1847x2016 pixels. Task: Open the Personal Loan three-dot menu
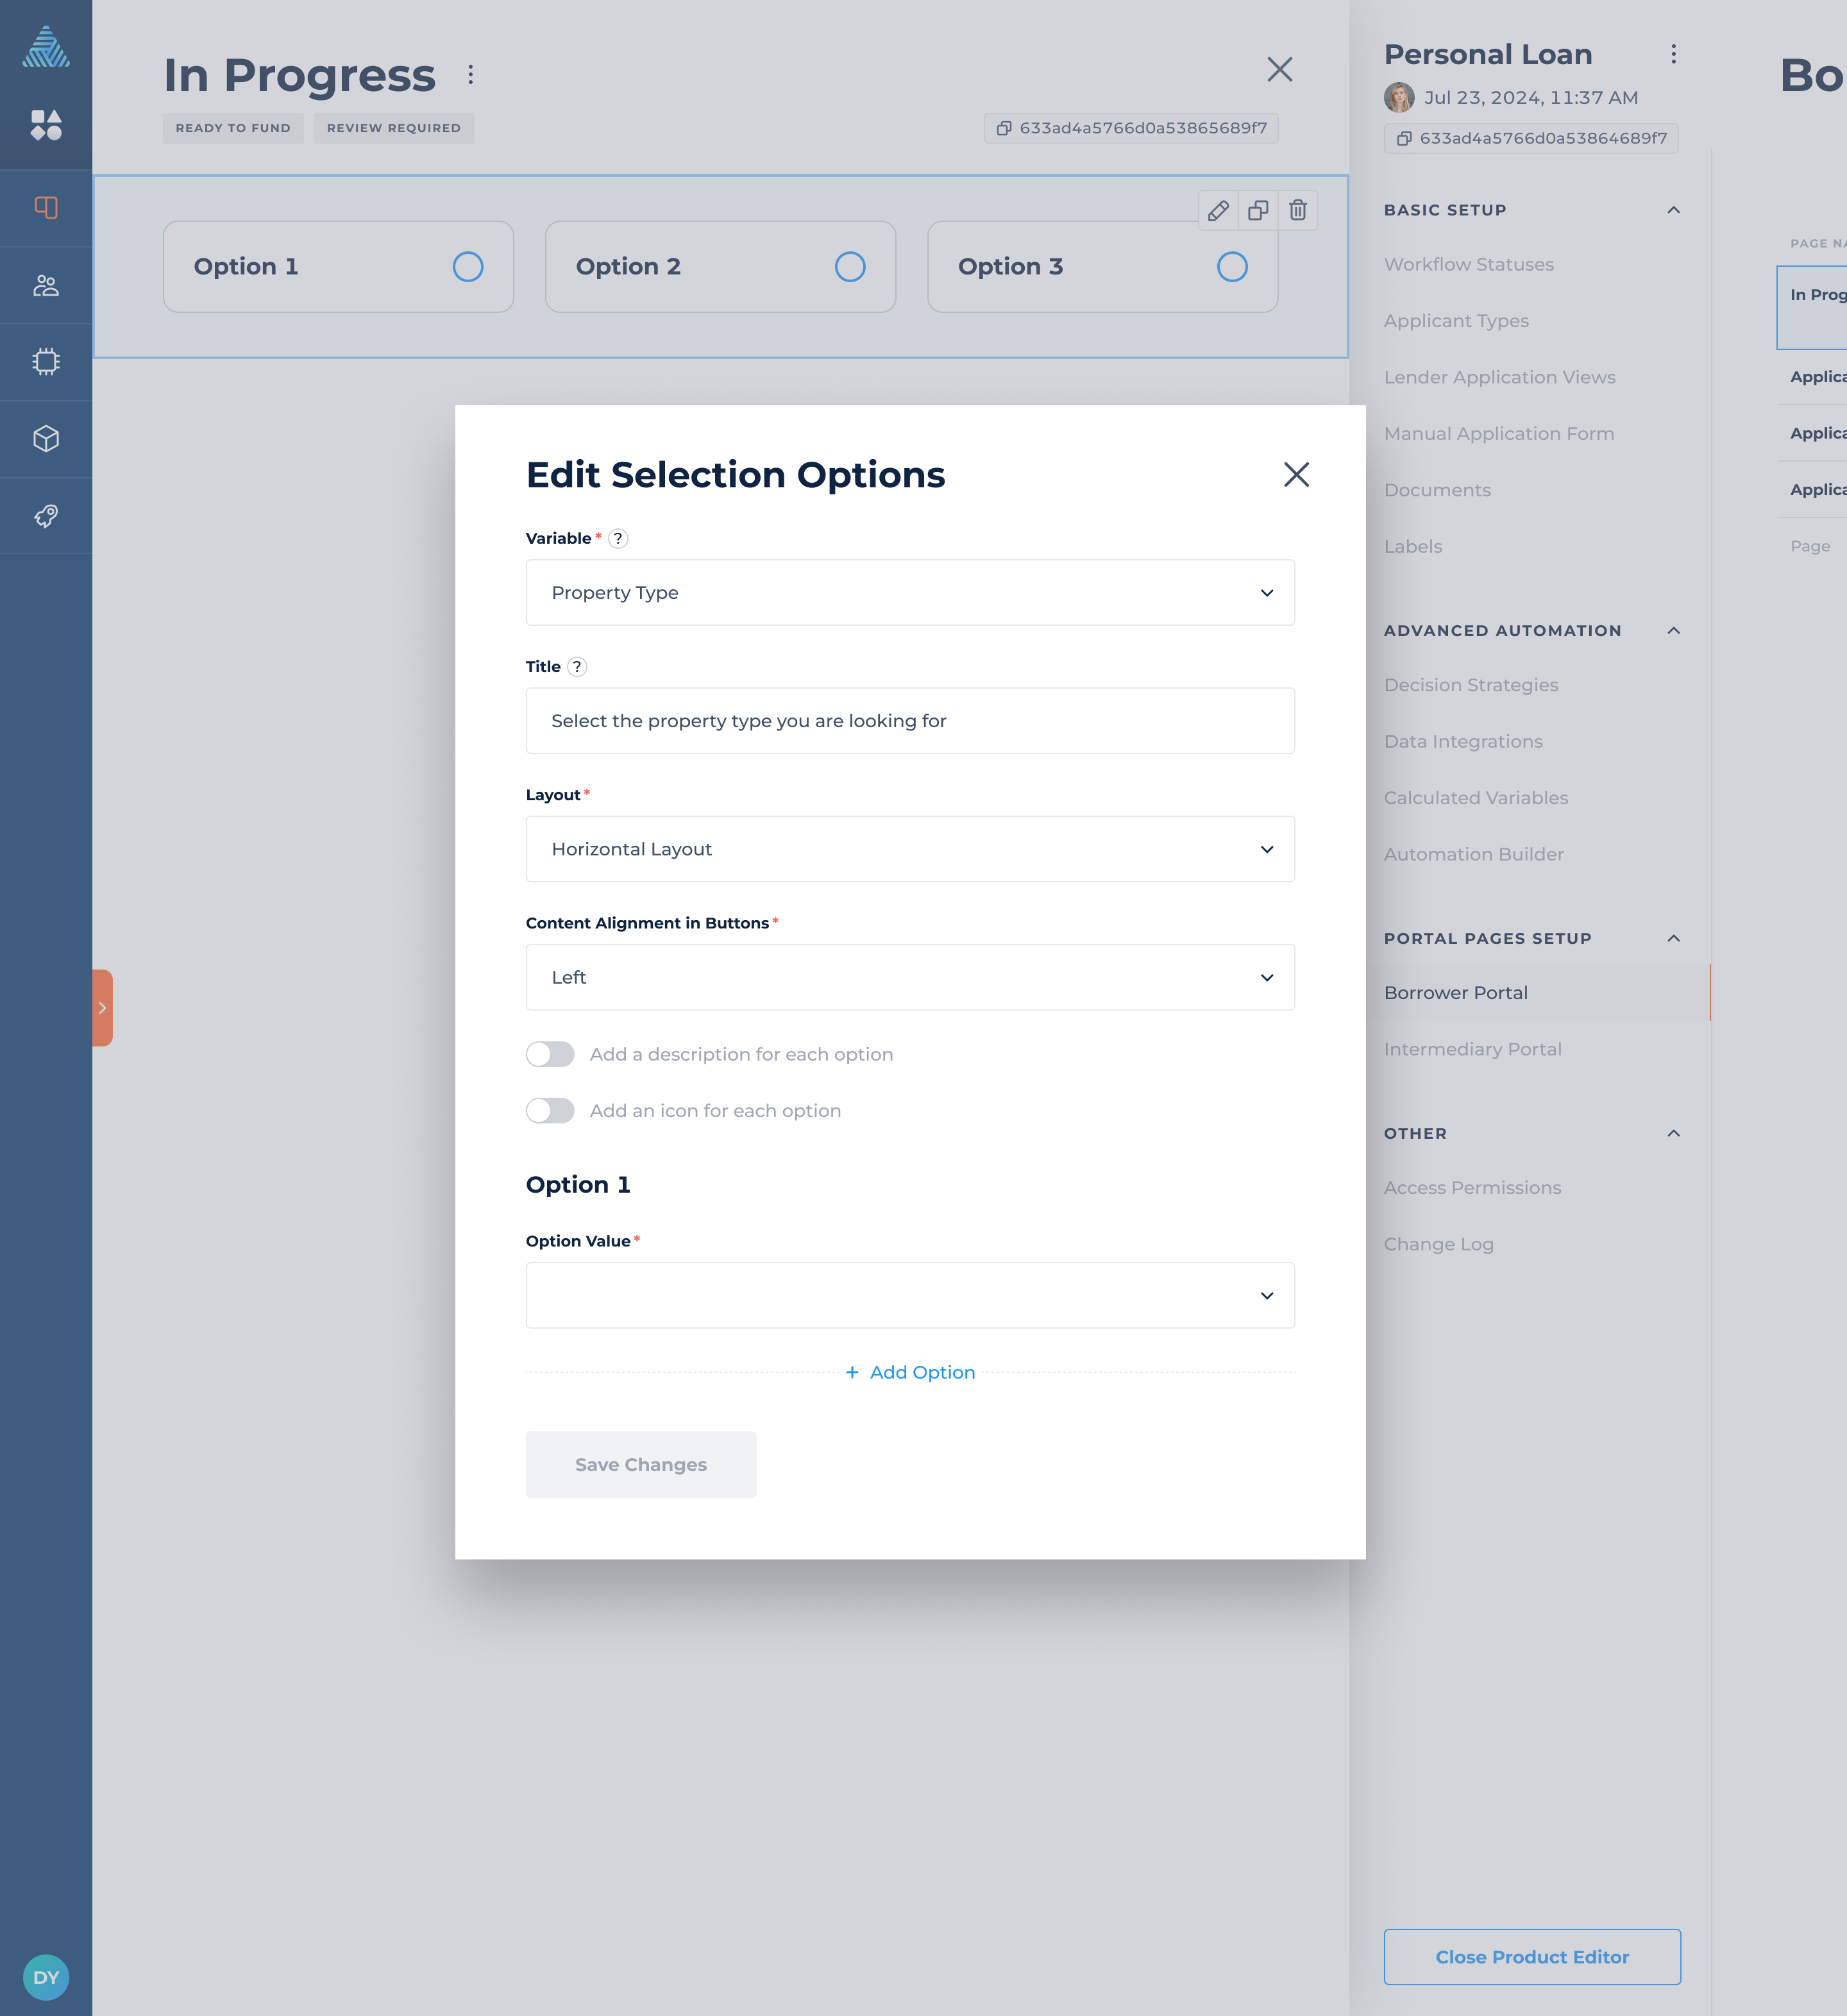tap(1673, 54)
